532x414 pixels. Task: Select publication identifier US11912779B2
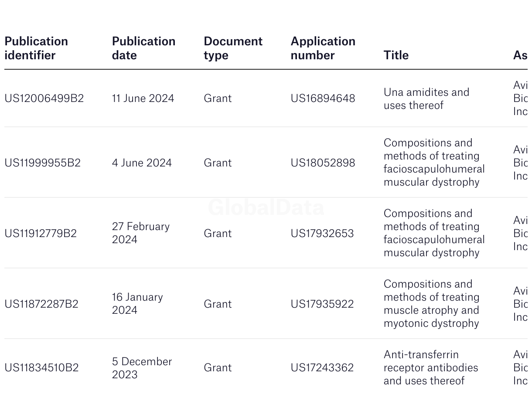[x=41, y=234]
